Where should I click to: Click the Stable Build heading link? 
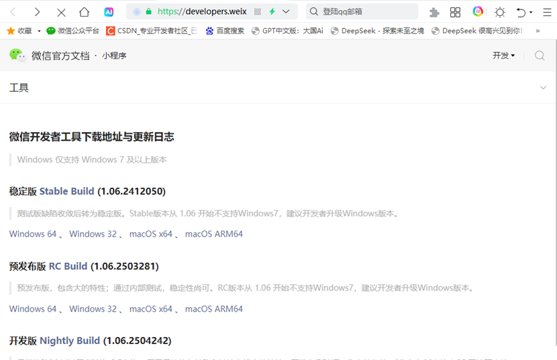coord(67,191)
